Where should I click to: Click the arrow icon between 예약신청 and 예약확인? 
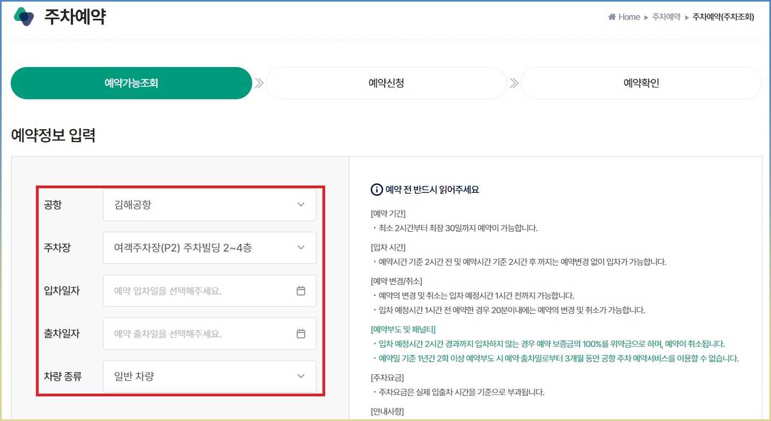click(513, 83)
